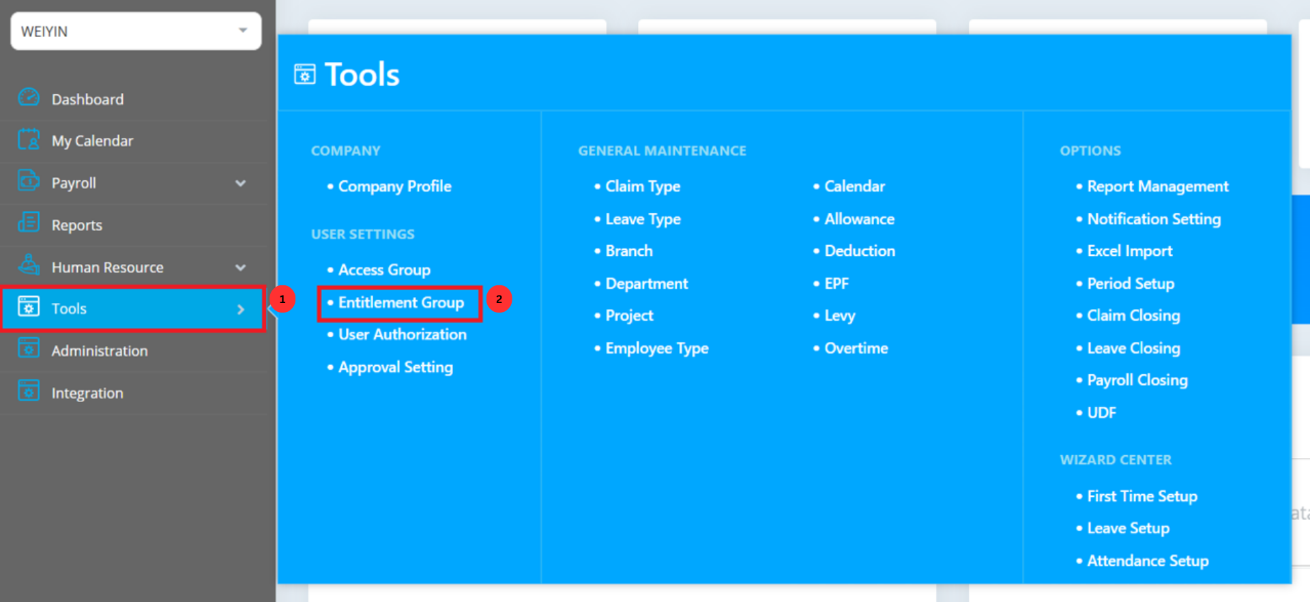
Task: Click the My Calendar sidebar icon
Action: click(x=29, y=139)
